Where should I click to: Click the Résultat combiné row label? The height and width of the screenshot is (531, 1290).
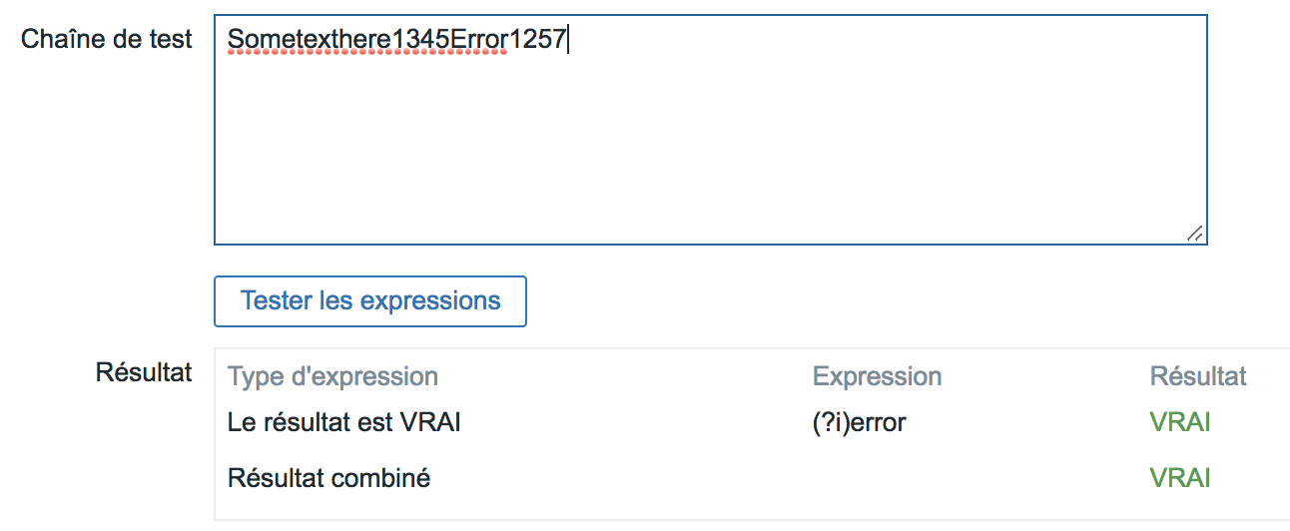[x=328, y=478]
